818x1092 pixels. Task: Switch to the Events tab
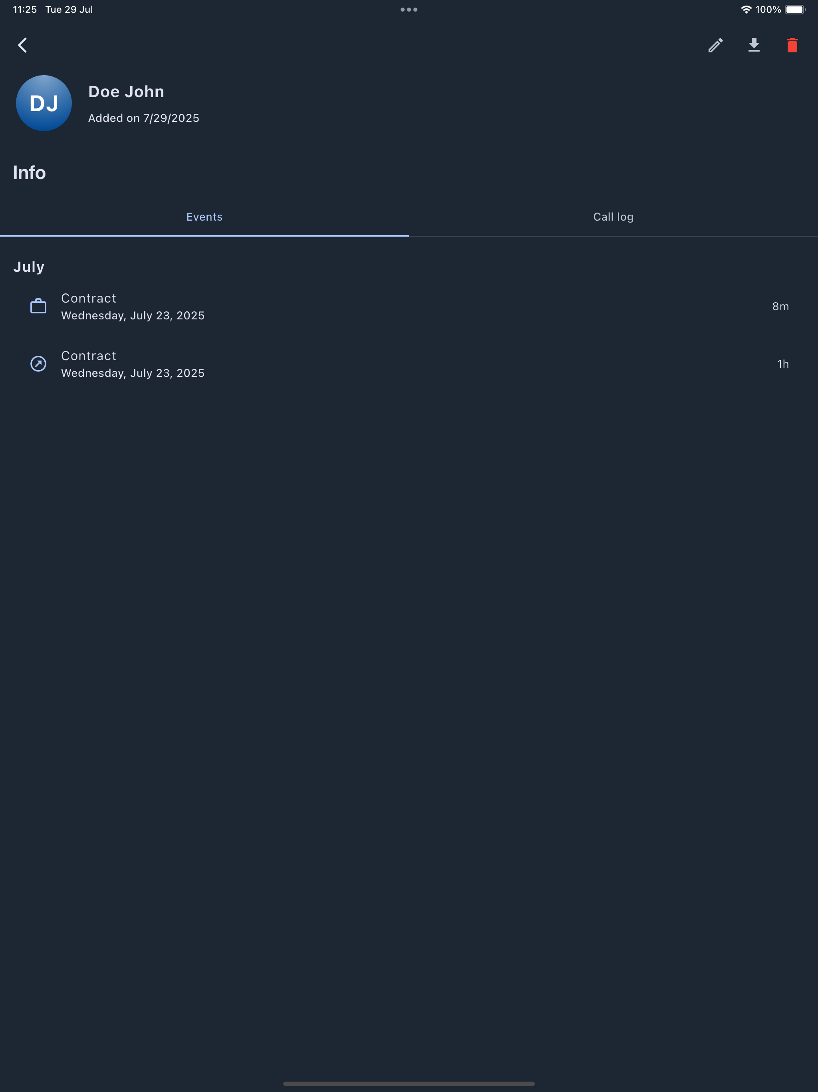204,217
